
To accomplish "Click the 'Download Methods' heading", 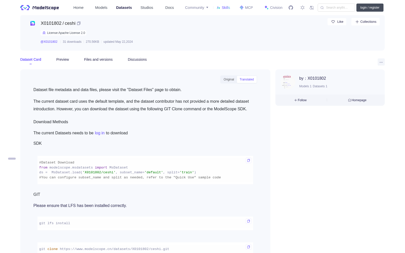I will tap(51, 122).
